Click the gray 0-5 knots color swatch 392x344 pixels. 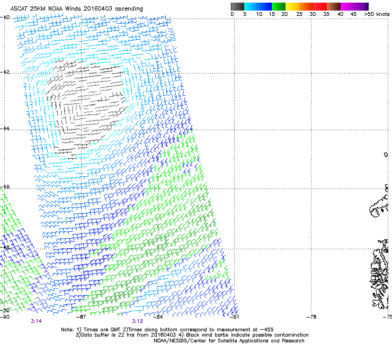point(237,6)
